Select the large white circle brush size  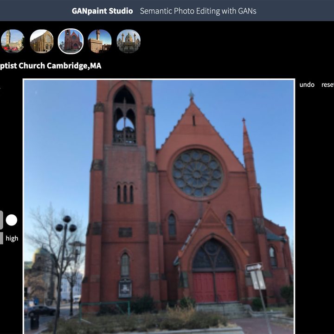tap(12, 220)
